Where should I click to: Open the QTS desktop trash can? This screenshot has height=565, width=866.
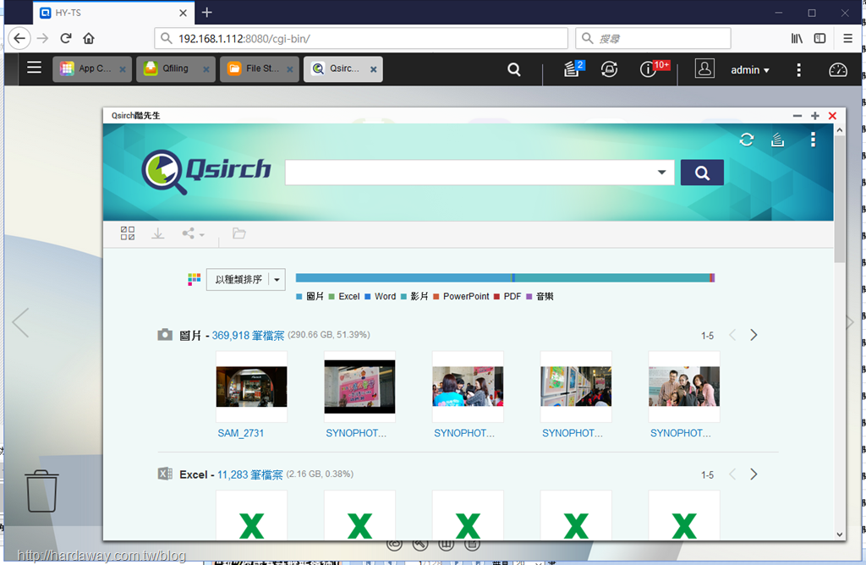click(41, 491)
